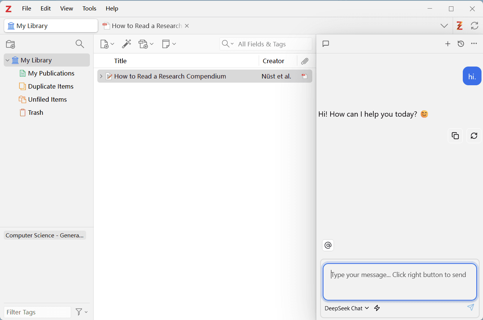Open the DeepSeek Chat model dropdown

point(347,308)
